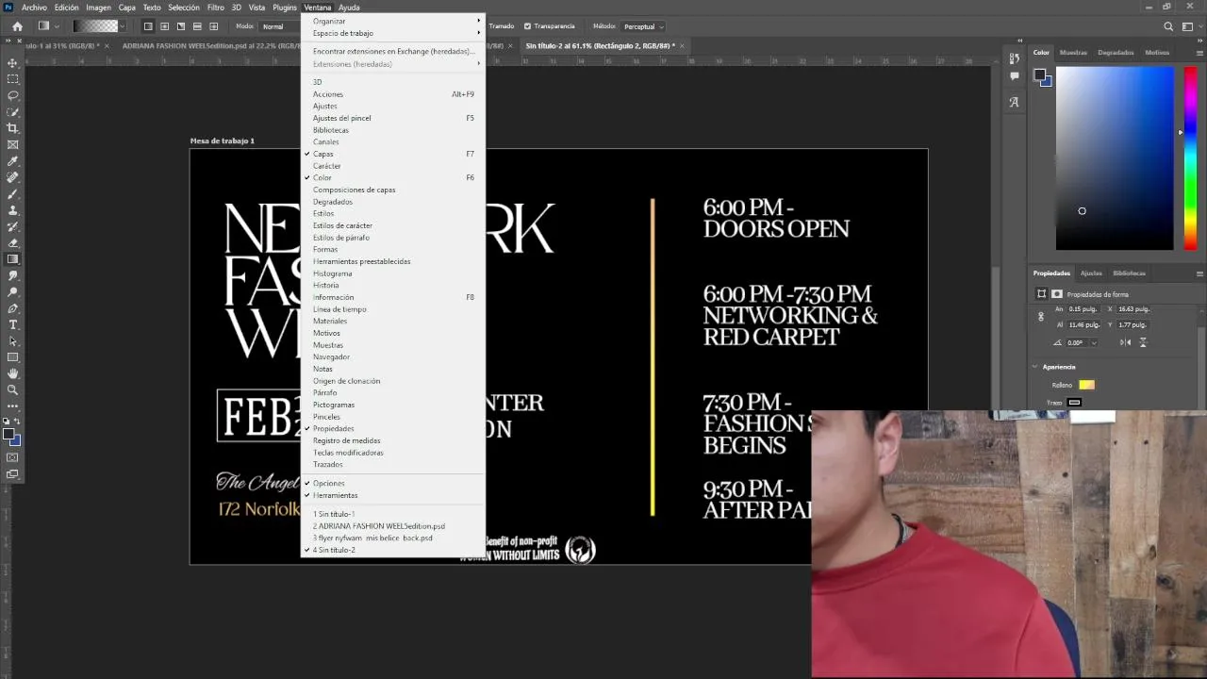This screenshot has width=1207, height=679.
Task: Select the Quick Selection tool
Action: (13, 112)
